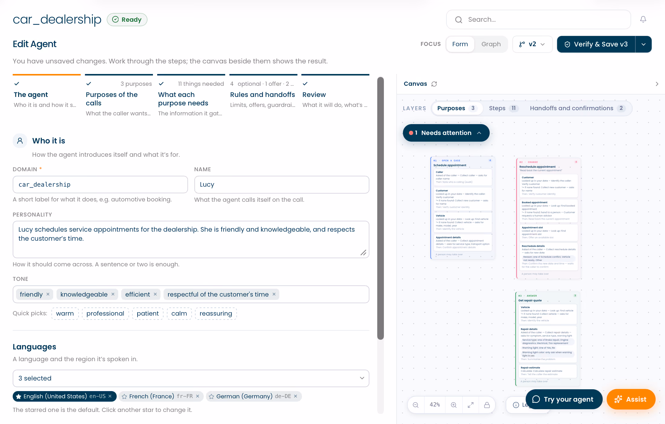665x424 pixels.
Task: Open notifications bell
Action: pyautogui.click(x=643, y=19)
